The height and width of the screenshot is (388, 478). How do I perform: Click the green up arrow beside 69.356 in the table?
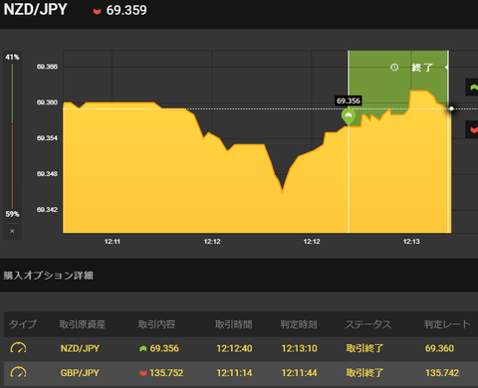tap(143, 348)
